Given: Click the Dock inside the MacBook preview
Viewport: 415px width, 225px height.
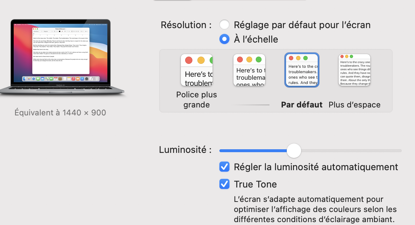Looking at the screenshot, I should click(61, 79).
